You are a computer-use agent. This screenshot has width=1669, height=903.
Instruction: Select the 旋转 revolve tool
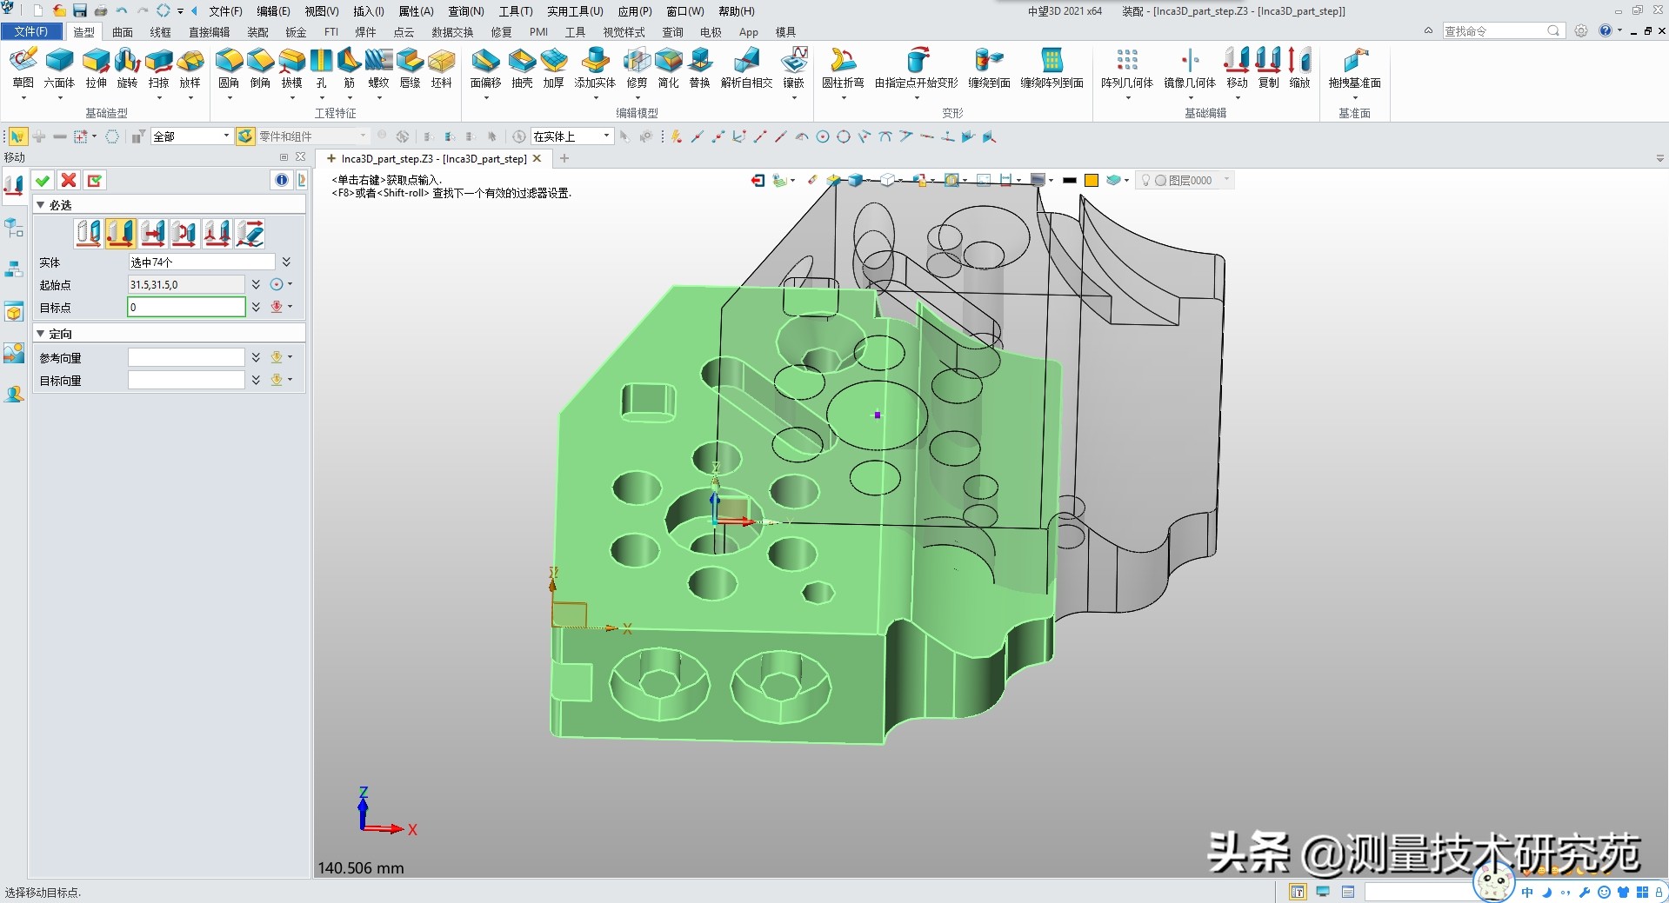coord(127,68)
